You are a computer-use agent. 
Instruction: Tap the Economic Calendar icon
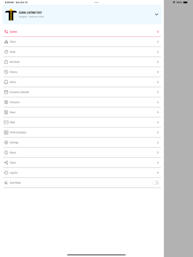point(6,92)
